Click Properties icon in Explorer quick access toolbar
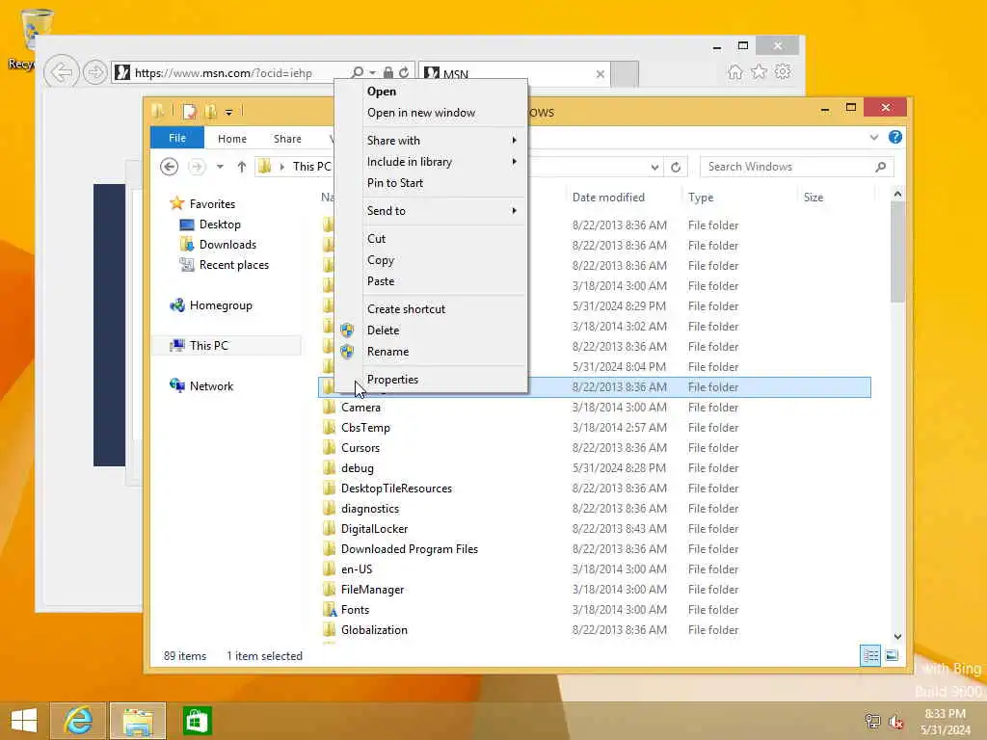 tap(189, 112)
